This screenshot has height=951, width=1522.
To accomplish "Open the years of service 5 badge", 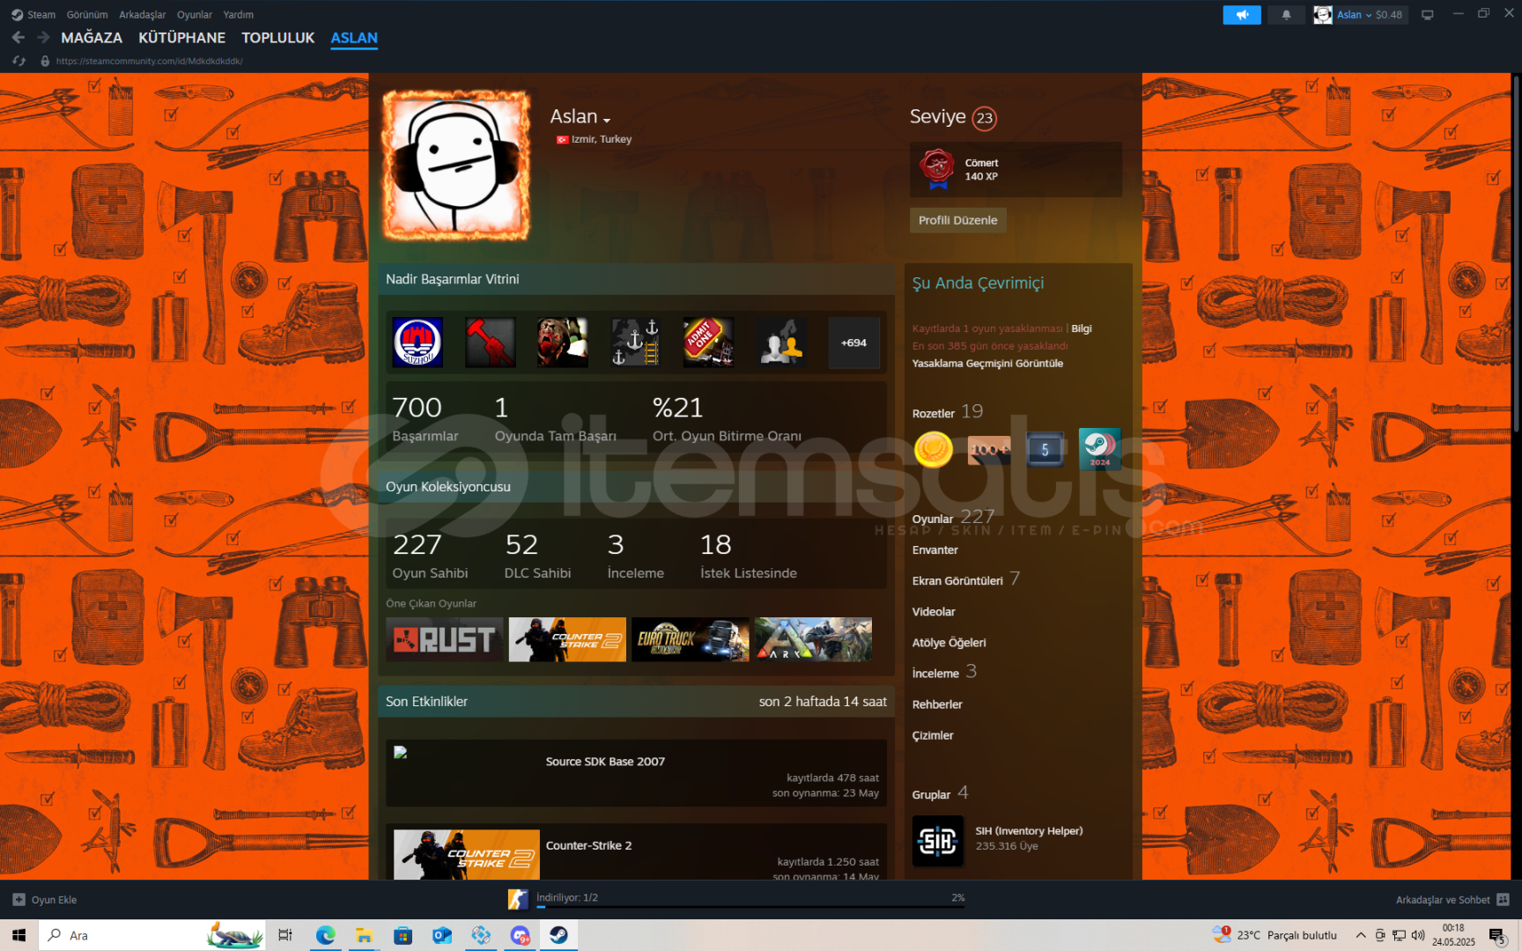I will (x=1045, y=449).
